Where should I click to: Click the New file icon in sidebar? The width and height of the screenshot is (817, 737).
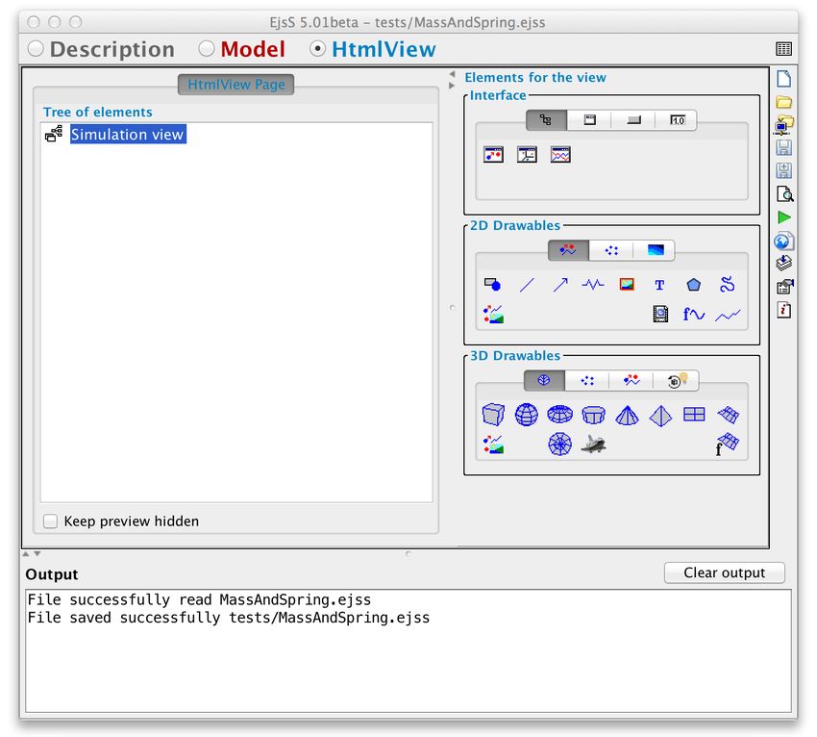click(x=783, y=79)
